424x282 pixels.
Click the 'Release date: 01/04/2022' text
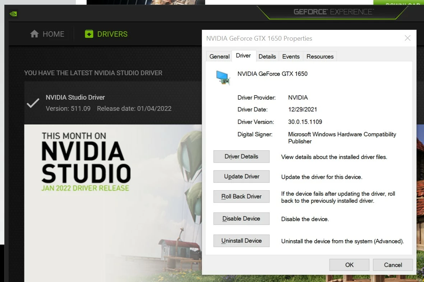click(x=134, y=109)
